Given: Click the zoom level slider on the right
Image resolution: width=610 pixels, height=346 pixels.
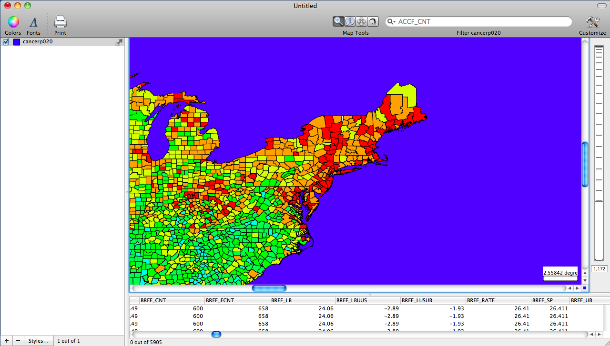Looking at the screenshot, I should point(599,201).
